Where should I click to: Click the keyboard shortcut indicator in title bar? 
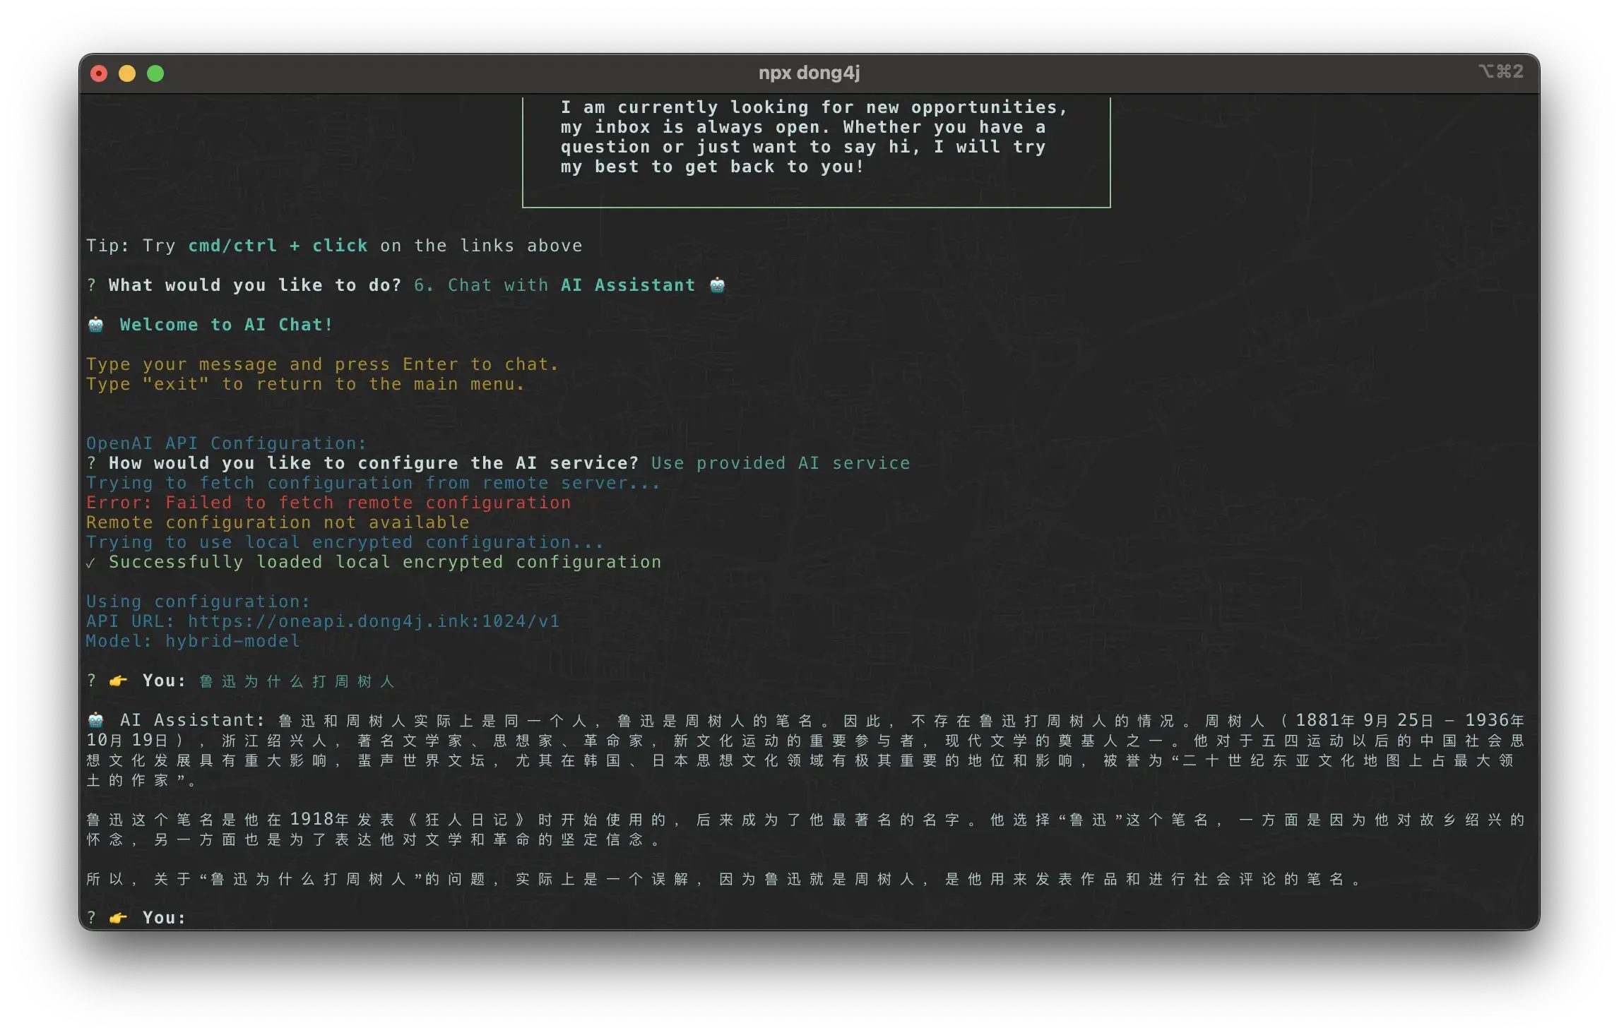[1500, 72]
